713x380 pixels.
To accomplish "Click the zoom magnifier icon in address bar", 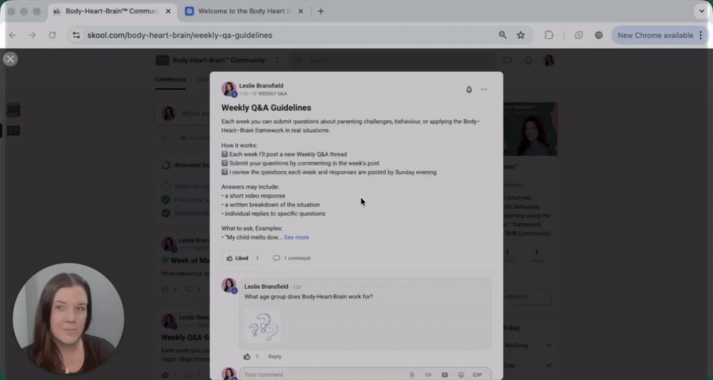I will click(503, 35).
